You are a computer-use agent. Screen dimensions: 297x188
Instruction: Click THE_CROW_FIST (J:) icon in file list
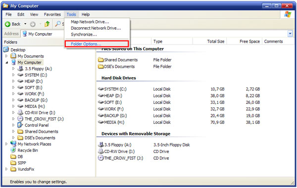101,158
